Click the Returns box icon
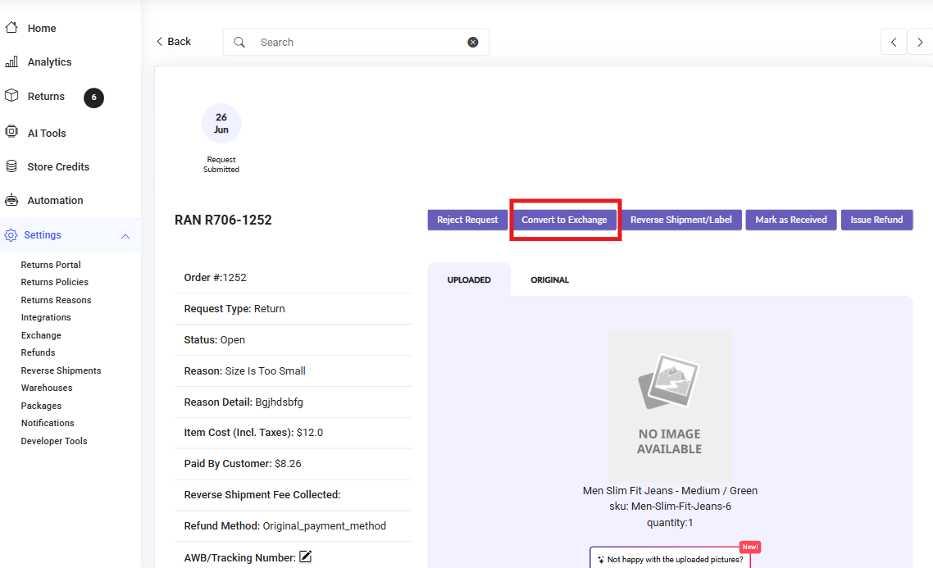The width and height of the screenshot is (933, 568). (11, 96)
